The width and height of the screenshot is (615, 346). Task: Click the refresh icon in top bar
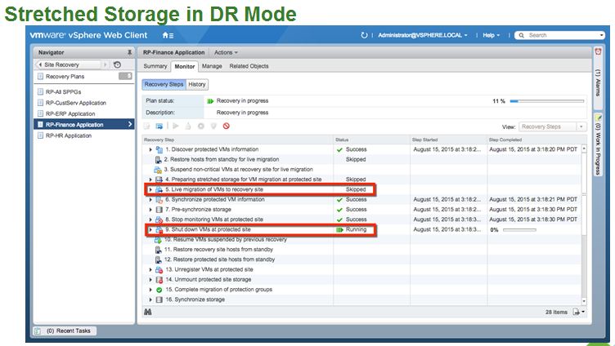364,35
